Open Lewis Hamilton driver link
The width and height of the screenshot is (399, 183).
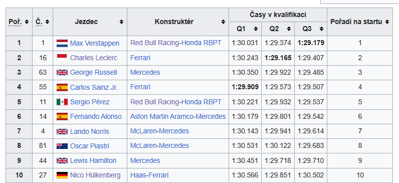(x=93, y=160)
